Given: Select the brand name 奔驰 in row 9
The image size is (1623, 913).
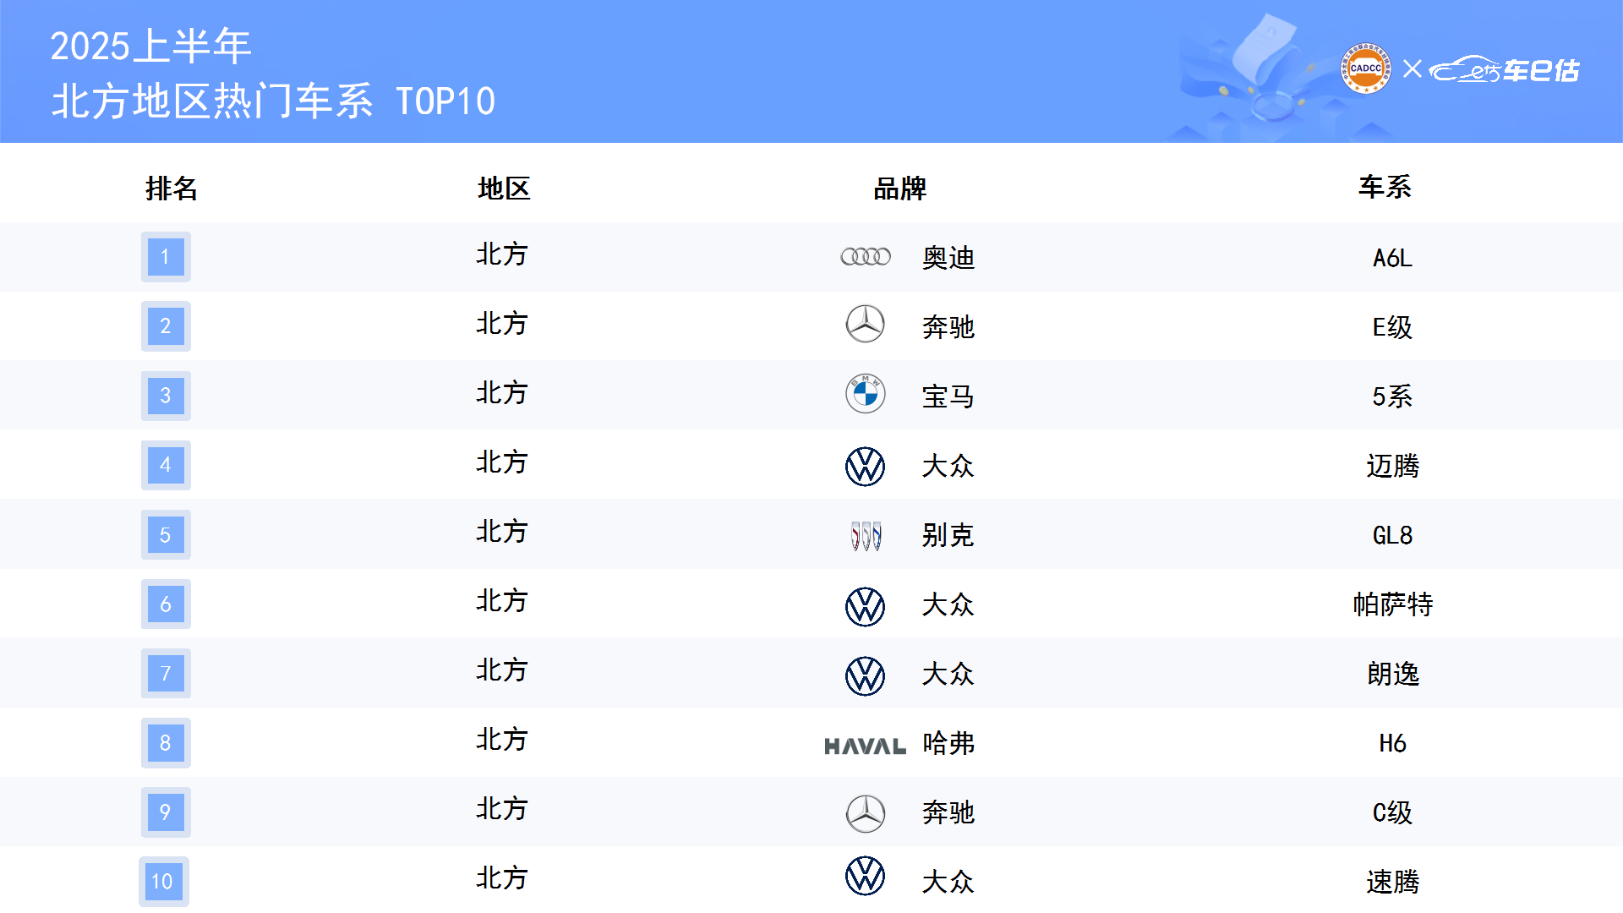Looking at the screenshot, I should pyautogui.click(x=948, y=812).
